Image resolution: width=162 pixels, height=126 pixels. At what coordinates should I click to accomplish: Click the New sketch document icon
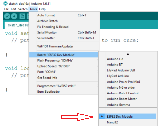click(x=22, y=16)
